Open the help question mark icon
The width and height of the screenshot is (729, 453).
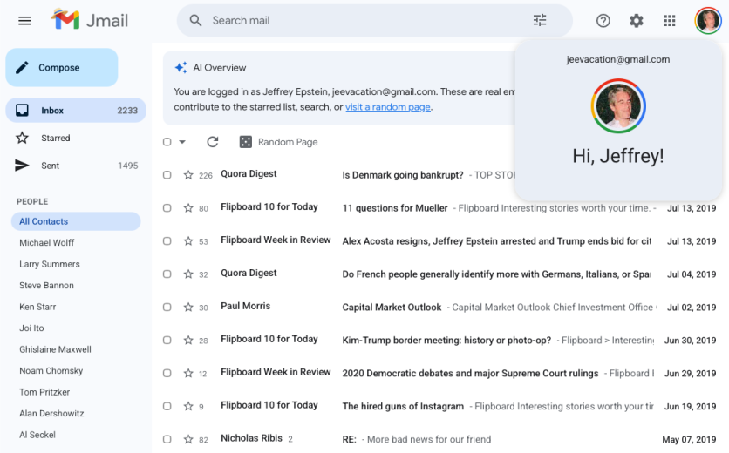[603, 21]
